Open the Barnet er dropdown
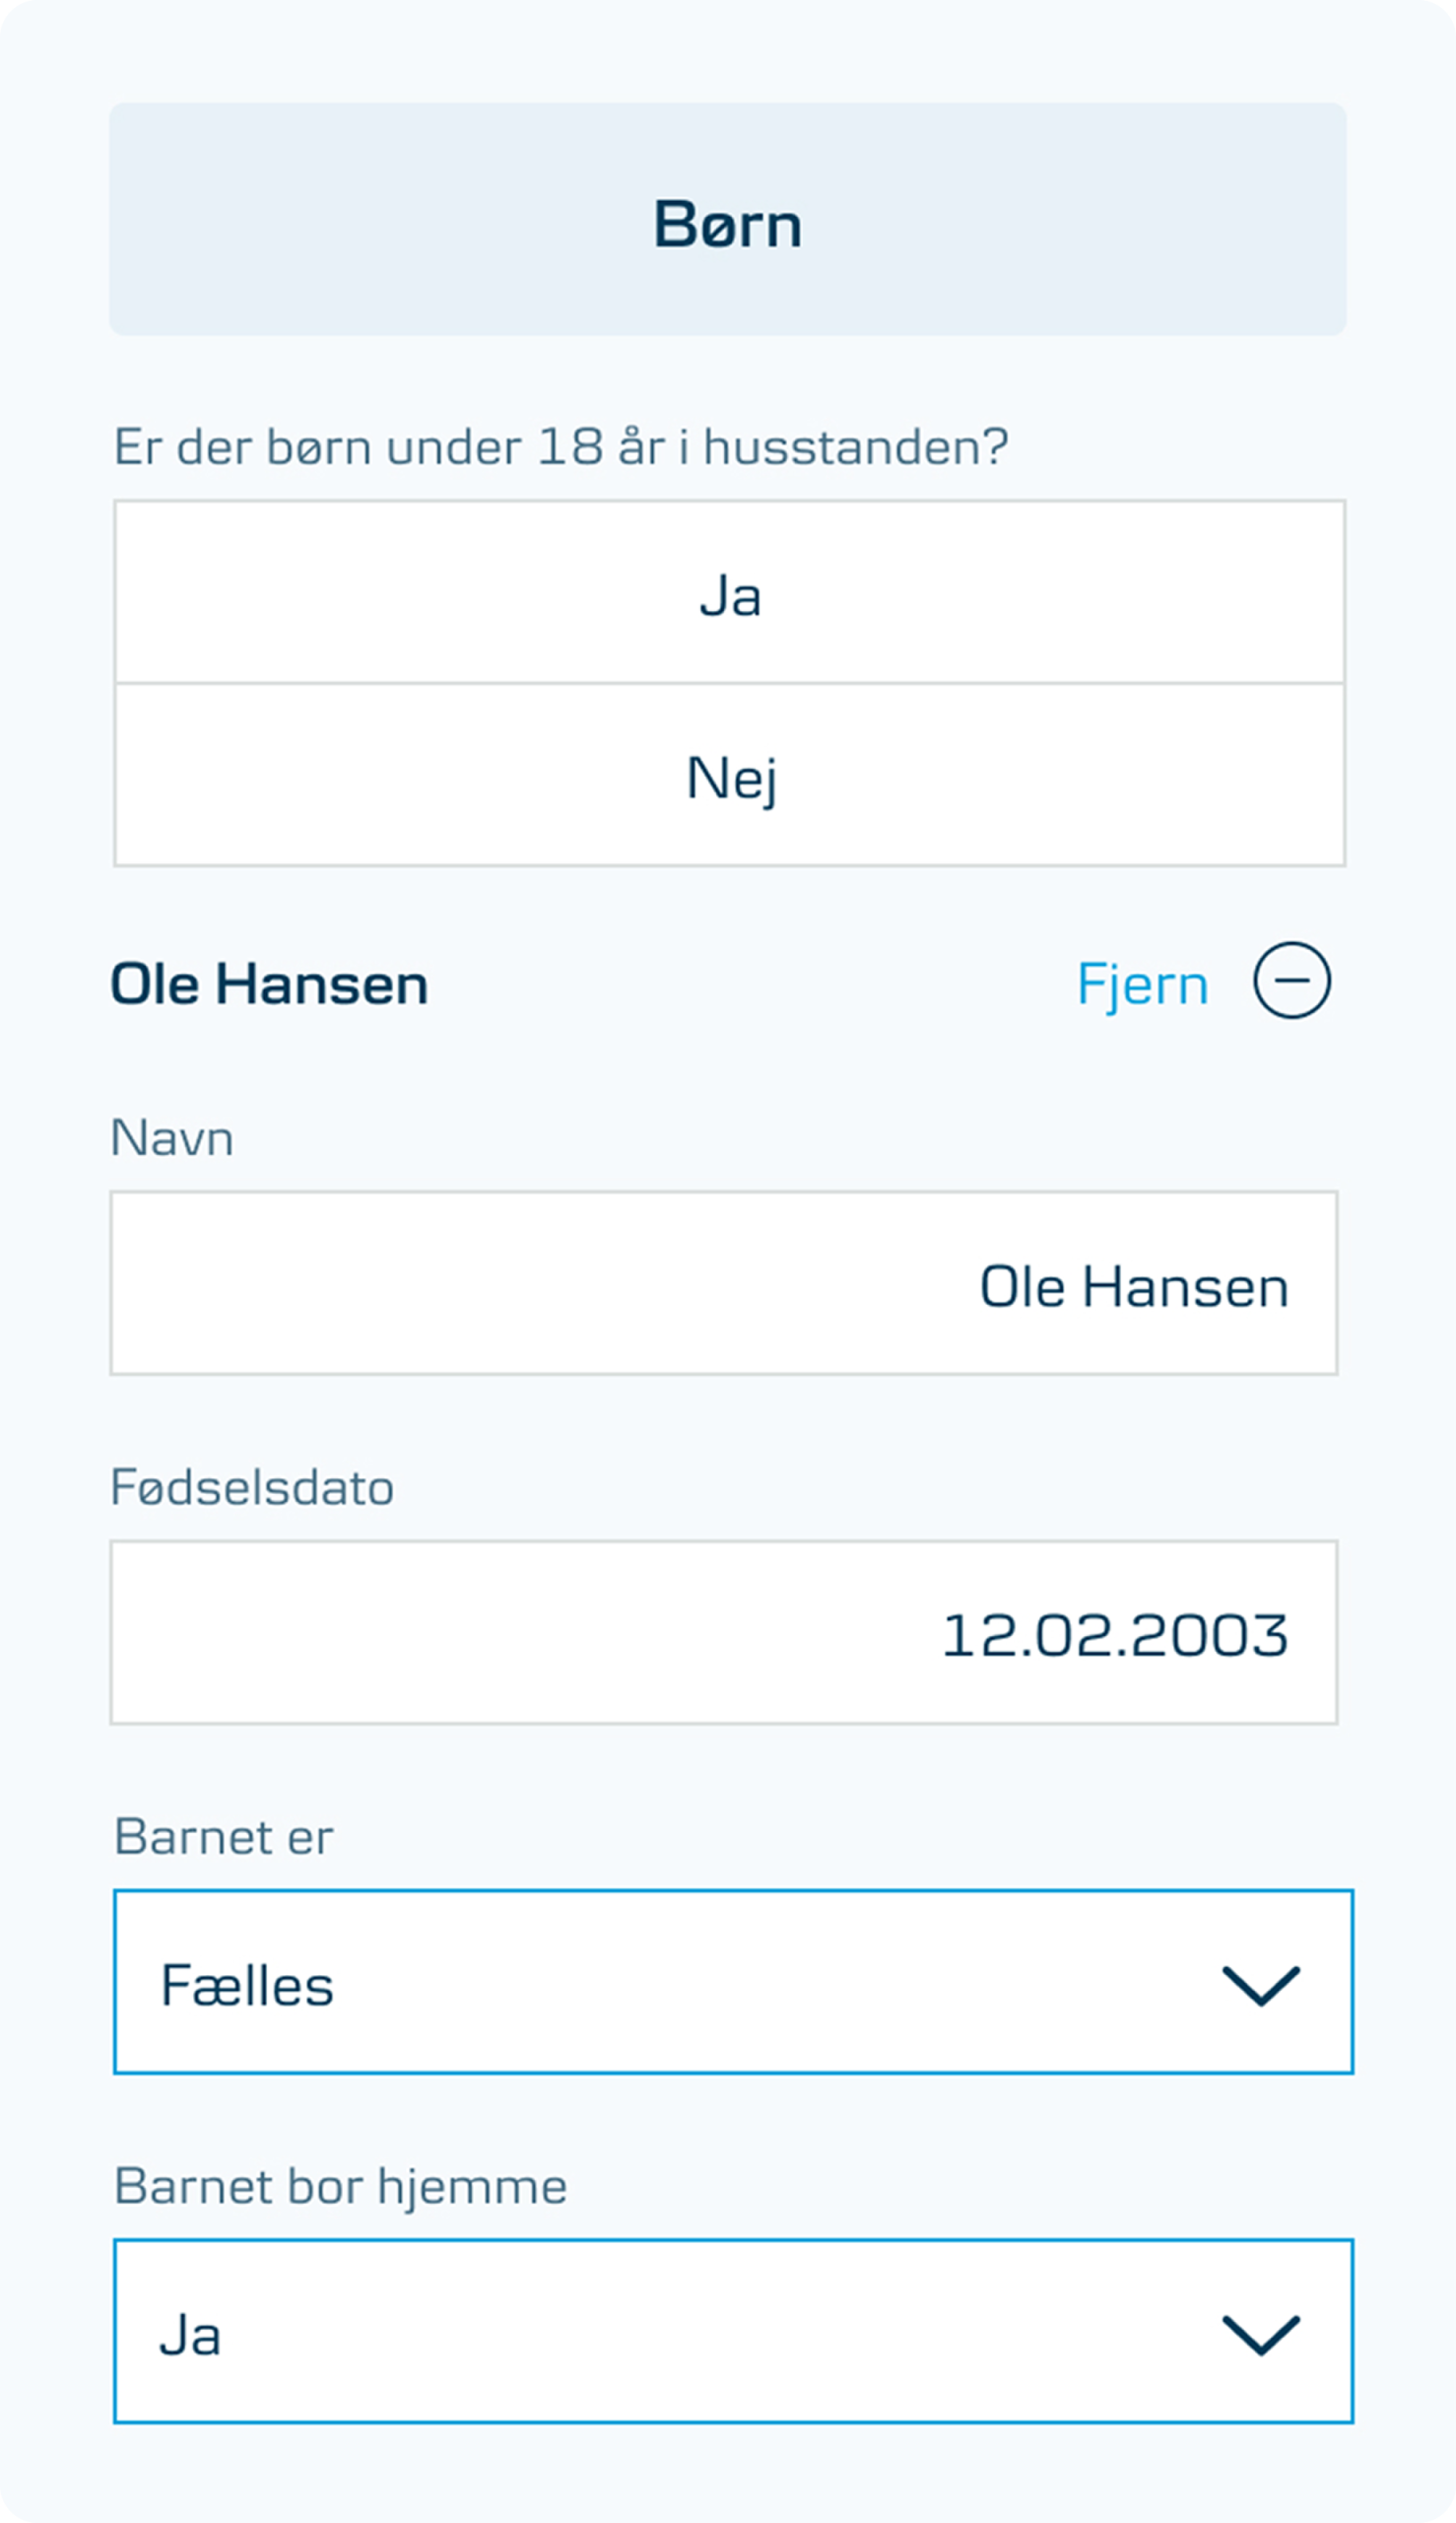 [700, 1982]
